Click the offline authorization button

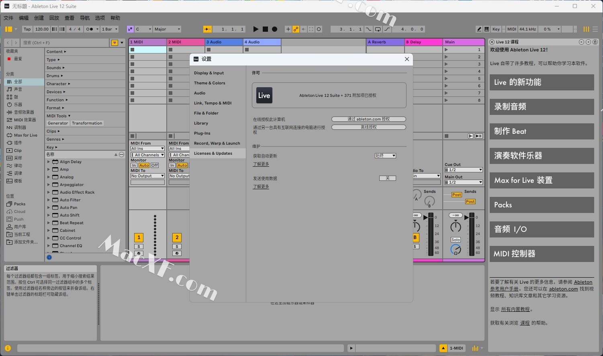pyautogui.click(x=369, y=127)
